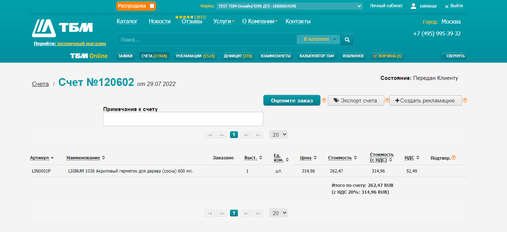The image size is (507, 232).
Task: Sort table by Артикул column
Action: tap(39, 158)
